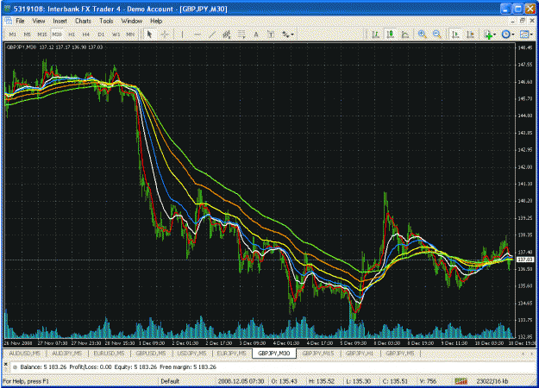
Task: Expand dropdown arrow beside Templates icon
Action: coord(531,34)
